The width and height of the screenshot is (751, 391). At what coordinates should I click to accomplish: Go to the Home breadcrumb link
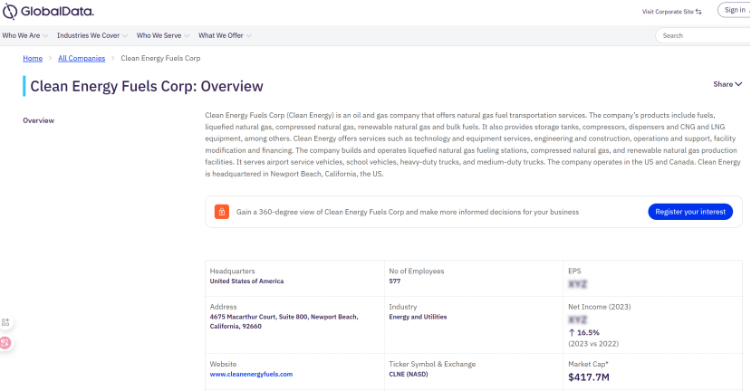tap(33, 59)
